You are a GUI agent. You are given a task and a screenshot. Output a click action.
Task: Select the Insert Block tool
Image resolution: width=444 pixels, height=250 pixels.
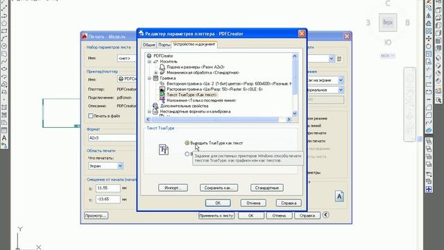4,85
